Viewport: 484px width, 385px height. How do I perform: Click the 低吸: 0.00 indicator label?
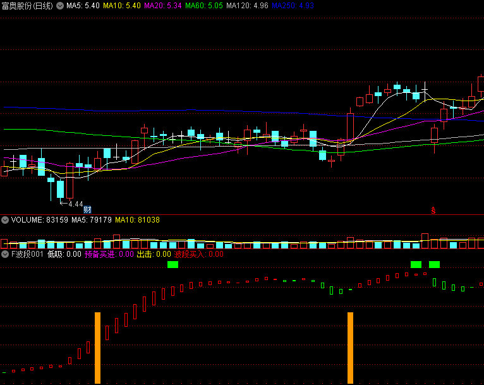coord(64,254)
